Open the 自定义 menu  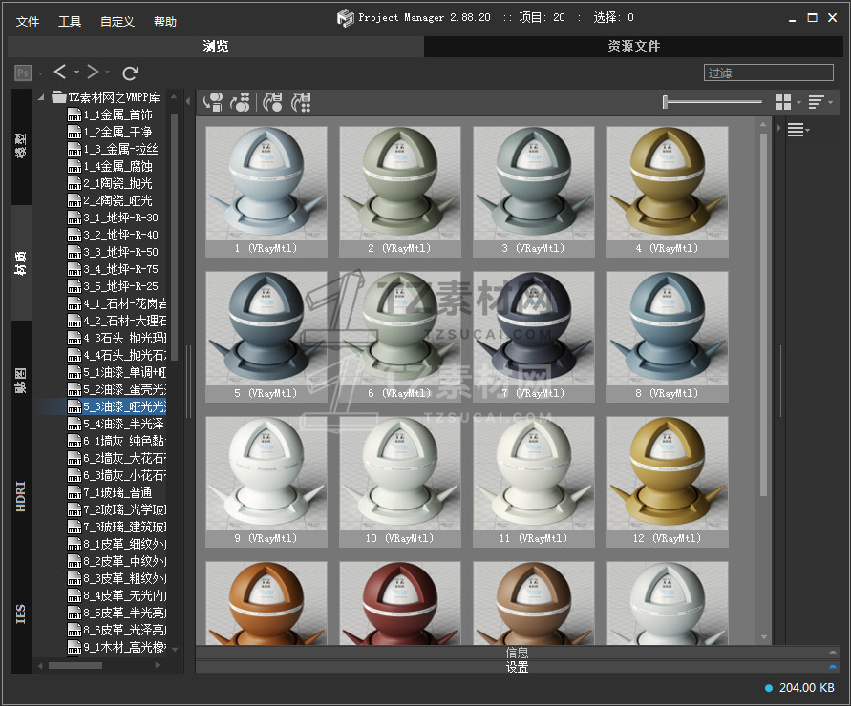(x=117, y=21)
